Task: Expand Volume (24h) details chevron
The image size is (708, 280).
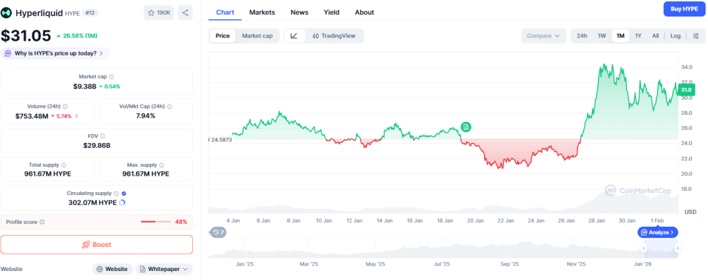Action: coord(76,116)
